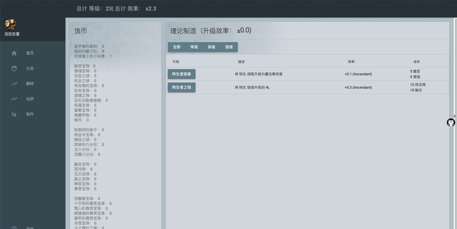
Task: Click the 吹玻璃工的小玩意 currency row
Action: [x=93, y=56]
